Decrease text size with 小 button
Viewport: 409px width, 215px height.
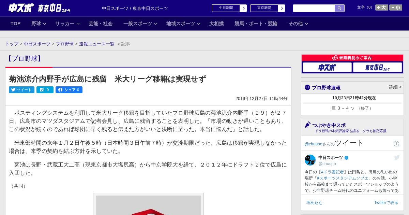tap(396, 8)
